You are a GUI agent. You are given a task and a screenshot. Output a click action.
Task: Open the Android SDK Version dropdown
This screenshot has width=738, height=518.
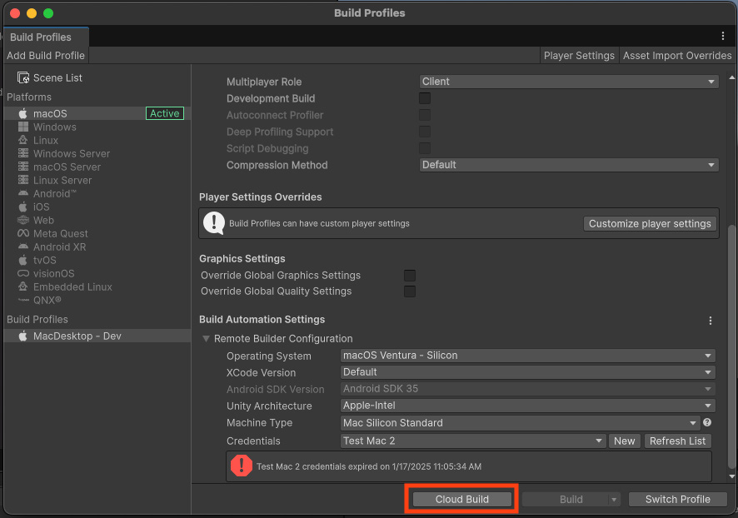pyautogui.click(x=527, y=389)
